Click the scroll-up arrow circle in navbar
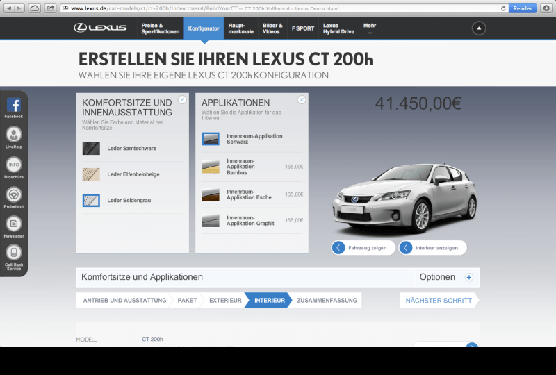This screenshot has height=375, width=556. point(479,28)
